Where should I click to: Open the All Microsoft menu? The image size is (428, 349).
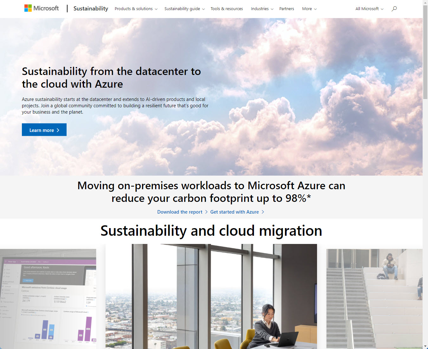pos(369,9)
